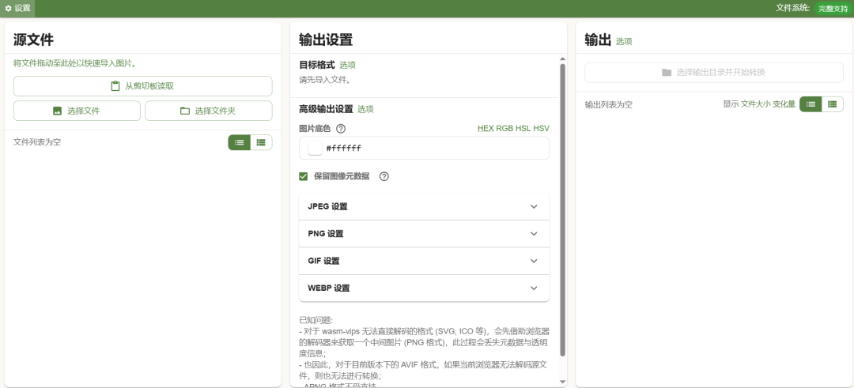
Task: Click the 从剪切板读取 button
Action: 142,86
